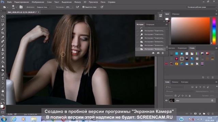Viewport: 218px width, 122px height.
Task: Select the Path Selection tool
Action: pos(3,83)
